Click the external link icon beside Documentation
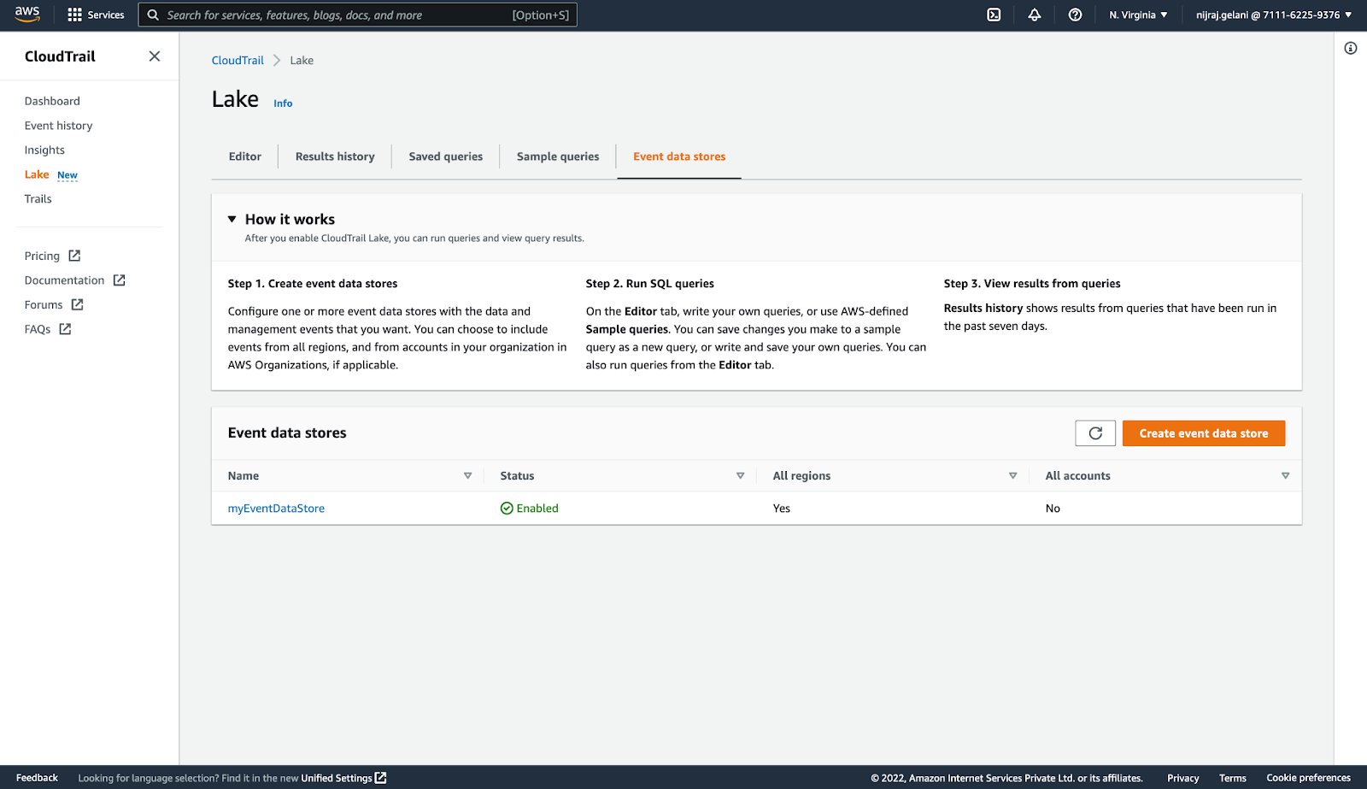 119,280
